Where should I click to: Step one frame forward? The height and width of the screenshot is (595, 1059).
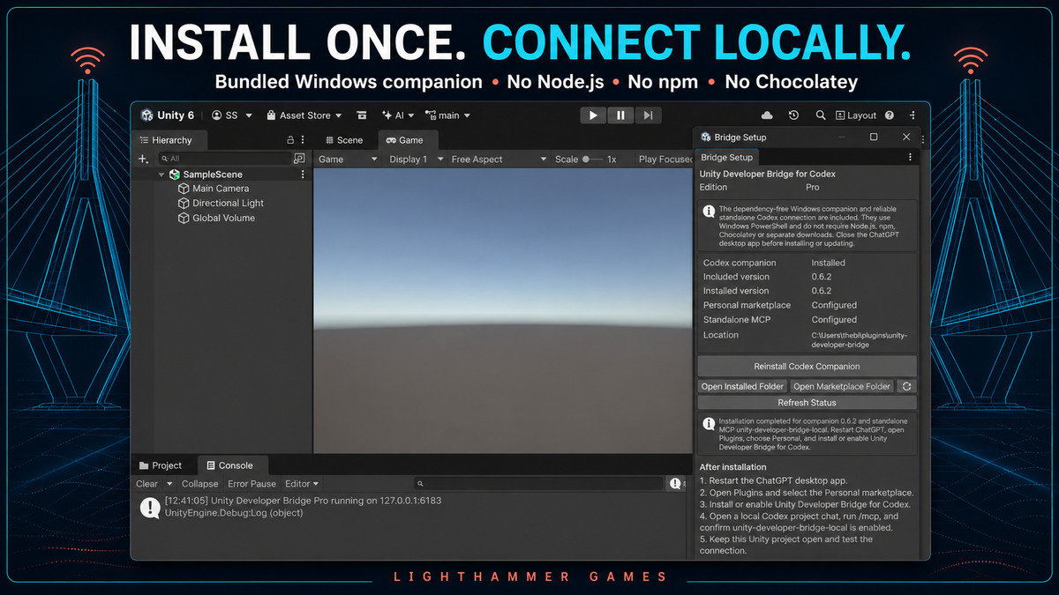pyautogui.click(x=648, y=115)
